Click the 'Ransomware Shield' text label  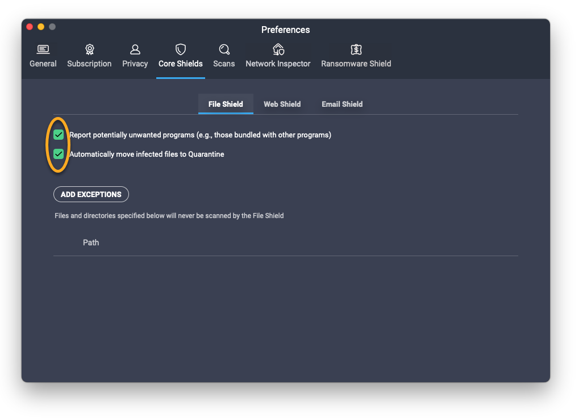point(356,64)
